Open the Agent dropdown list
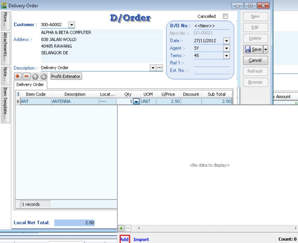The width and height of the screenshot is (298, 243). [x=226, y=48]
